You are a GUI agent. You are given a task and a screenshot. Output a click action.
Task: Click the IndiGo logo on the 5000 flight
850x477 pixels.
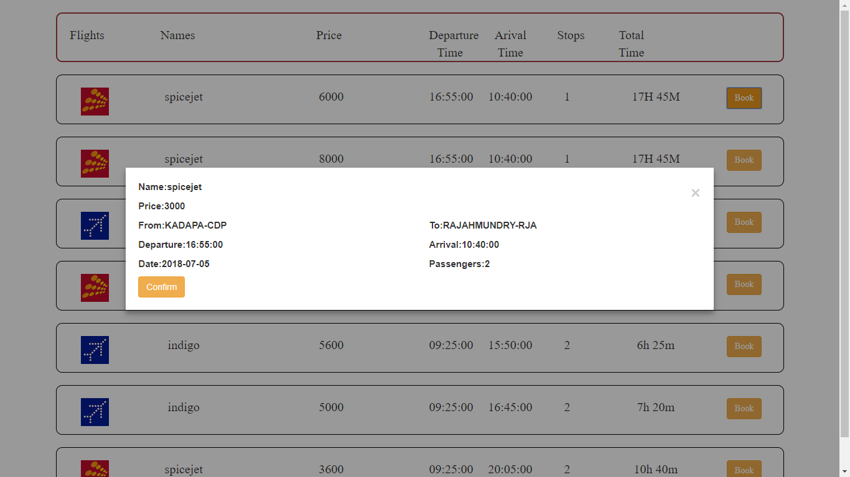95,412
